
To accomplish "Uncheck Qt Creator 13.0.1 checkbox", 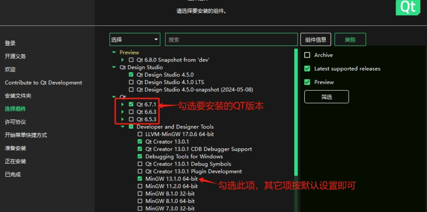I will [x=140, y=142].
